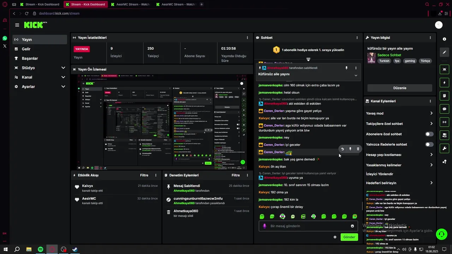Viewport: 452px width, 254px height.
Task: Open Steam from the taskbar
Action: (75, 249)
